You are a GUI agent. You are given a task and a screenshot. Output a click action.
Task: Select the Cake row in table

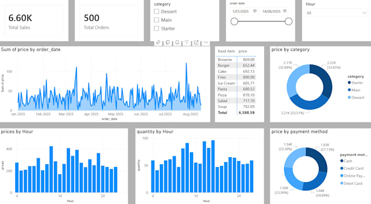click(x=236, y=71)
